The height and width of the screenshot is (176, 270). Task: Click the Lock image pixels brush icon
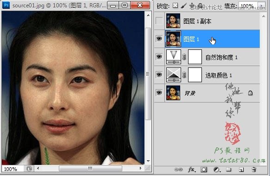(x=183, y=6)
